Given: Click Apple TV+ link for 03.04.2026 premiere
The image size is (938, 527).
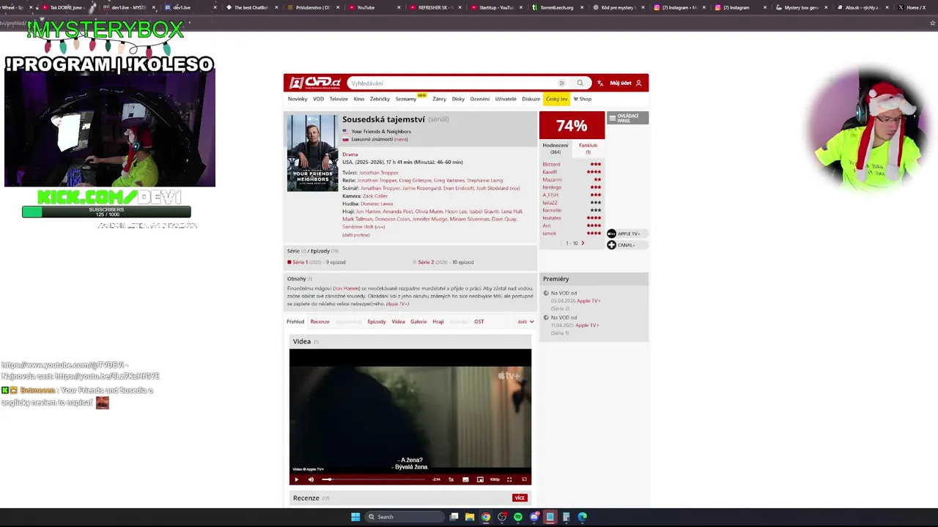Looking at the screenshot, I should (x=588, y=301).
